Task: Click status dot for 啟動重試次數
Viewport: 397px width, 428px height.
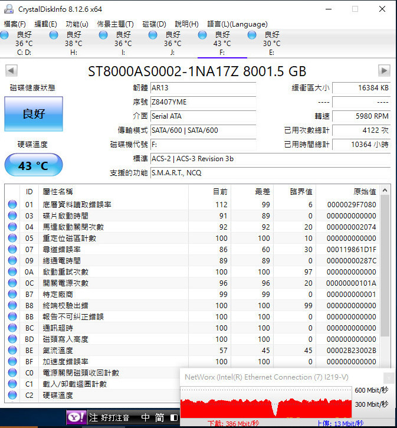Action: [12, 272]
